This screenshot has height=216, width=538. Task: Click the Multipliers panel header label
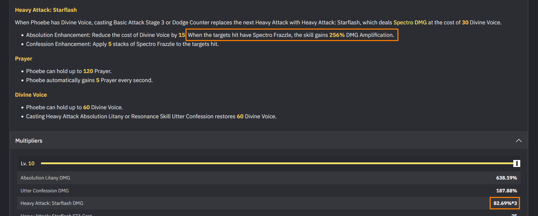coord(29,141)
